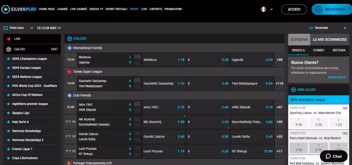Click the red LIVE indicator in the sidebar
This screenshot has width=352, height=165.
coord(9,39)
